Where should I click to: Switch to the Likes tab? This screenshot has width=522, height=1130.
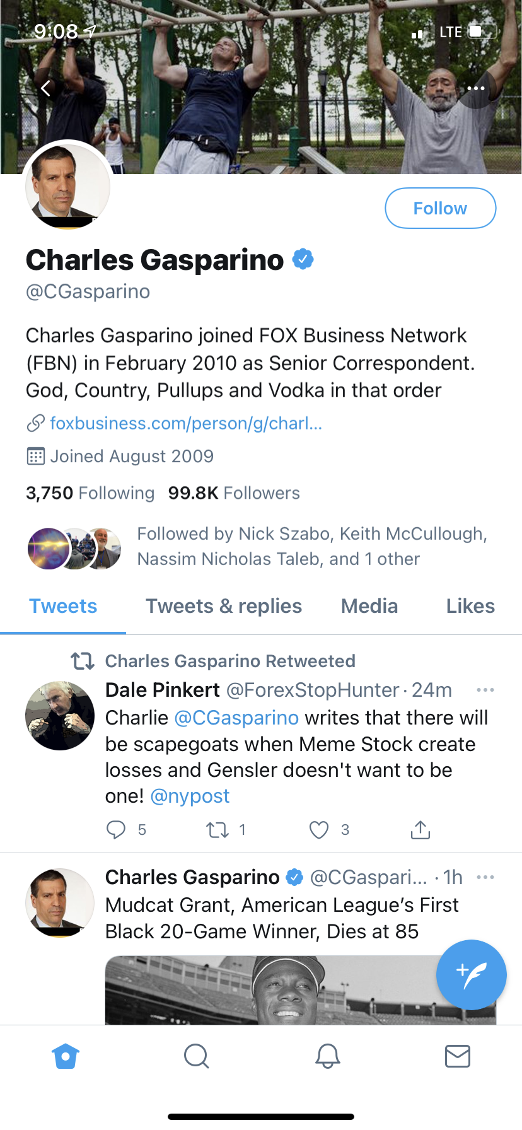(x=470, y=606)
